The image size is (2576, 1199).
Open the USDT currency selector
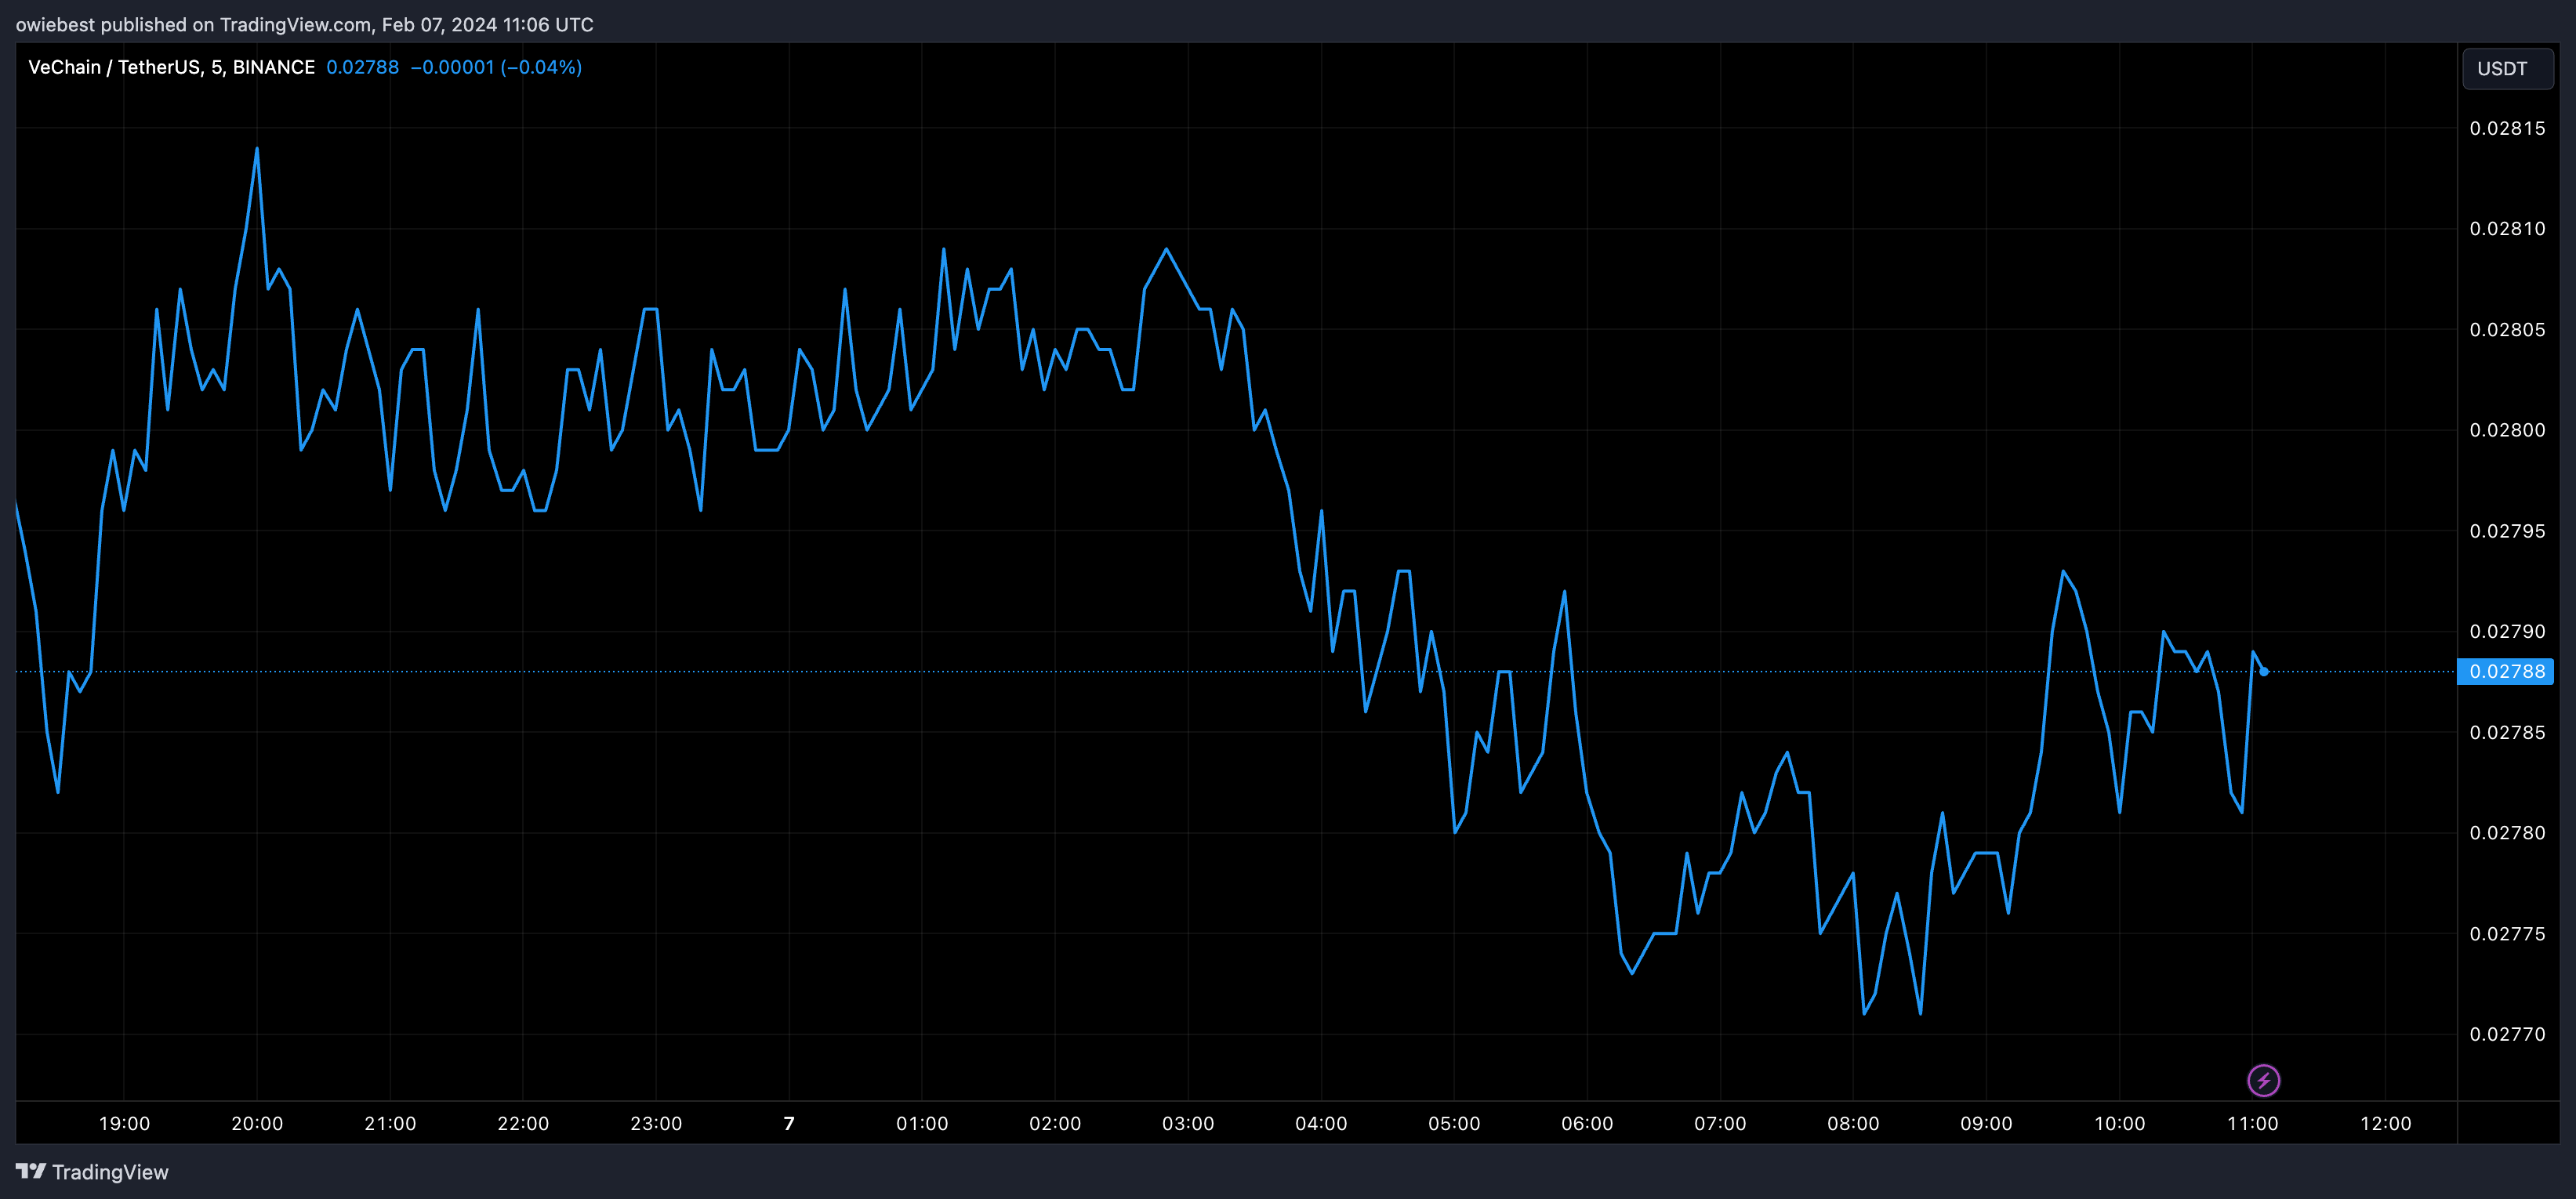pyautogui.click(x=2506, y=69)
